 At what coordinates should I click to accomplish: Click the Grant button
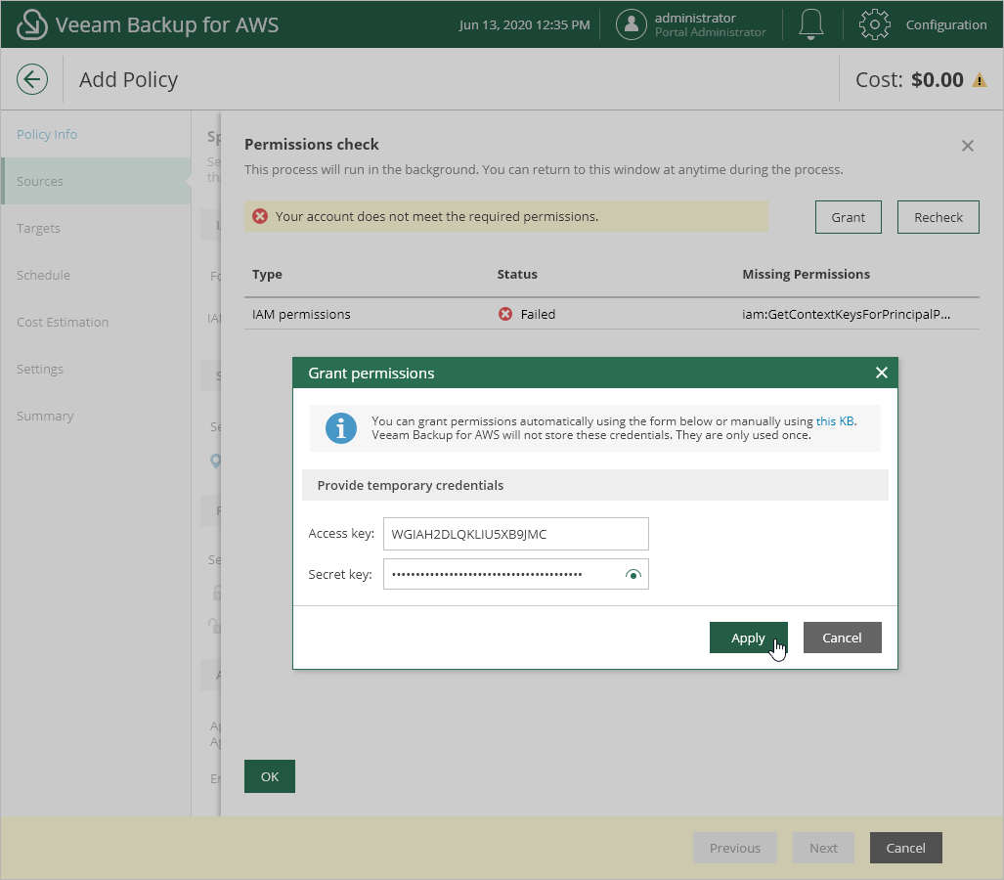coord(848,217)
